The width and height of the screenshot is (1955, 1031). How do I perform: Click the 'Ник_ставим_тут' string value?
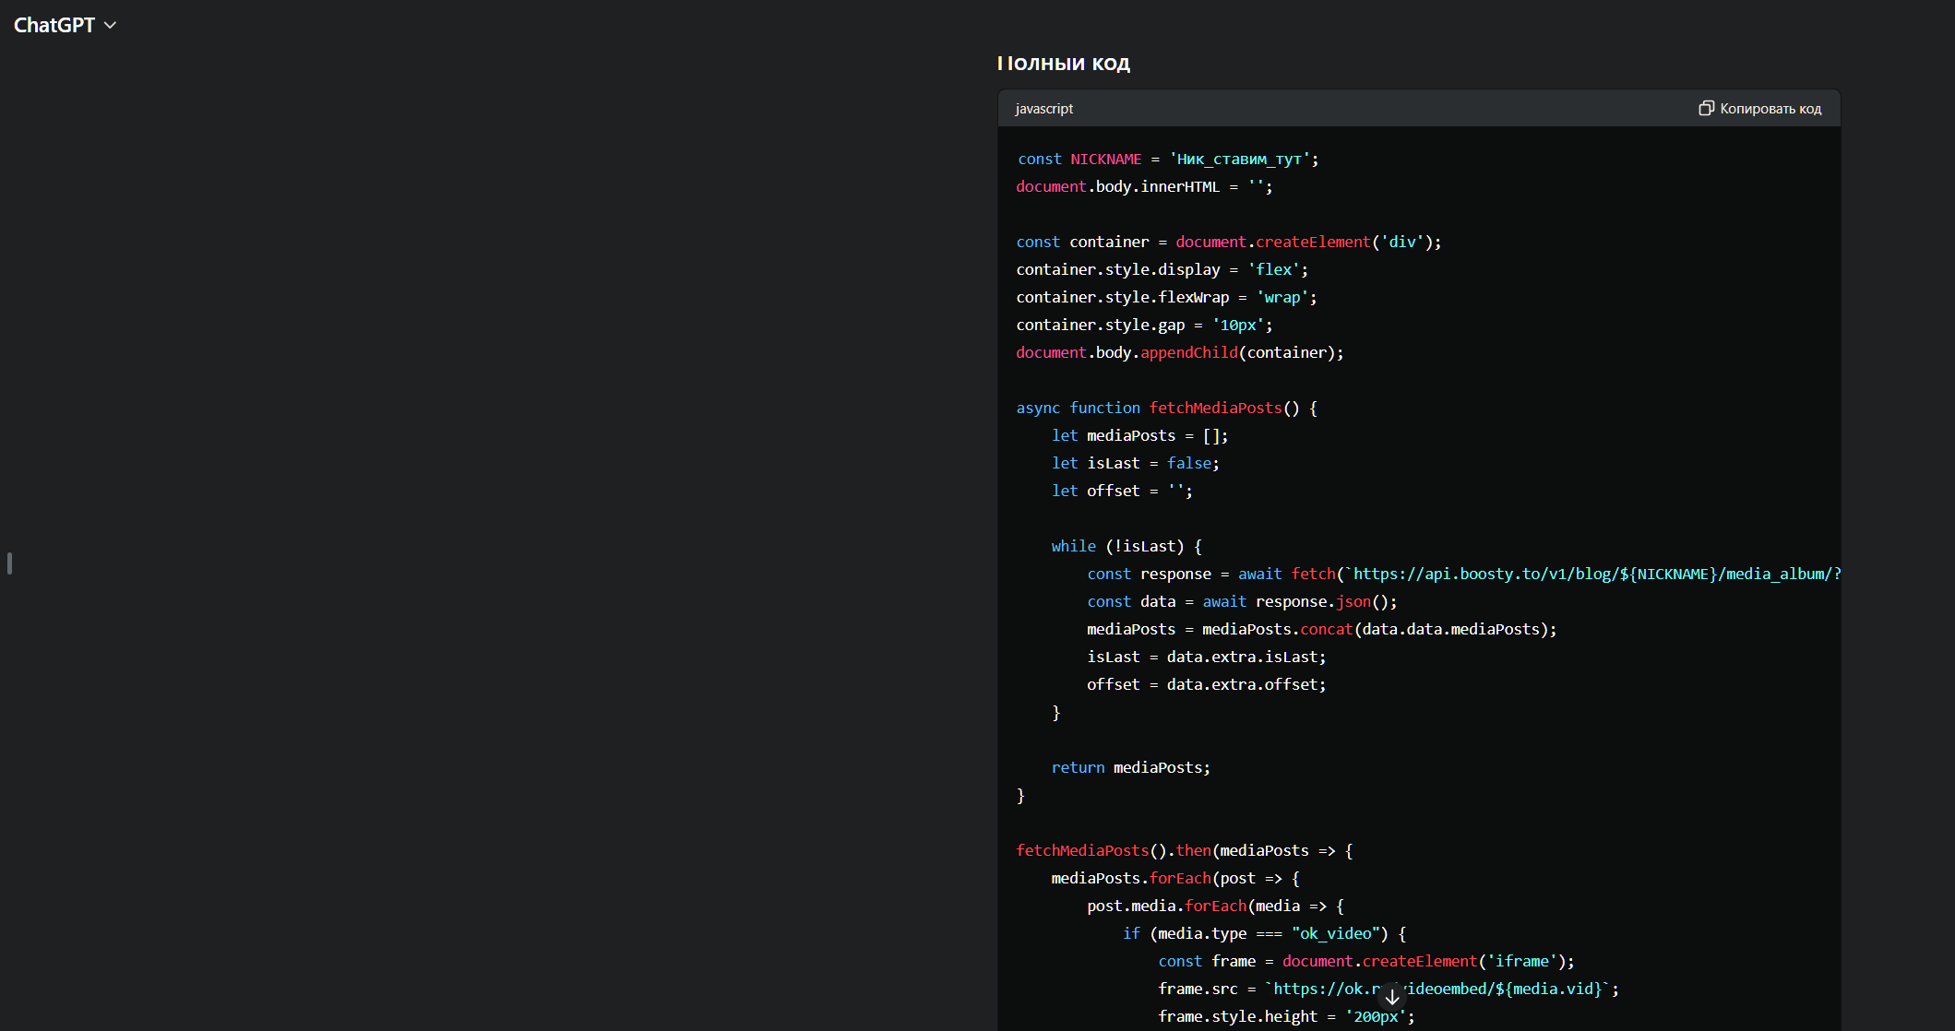coord(1239,159)
